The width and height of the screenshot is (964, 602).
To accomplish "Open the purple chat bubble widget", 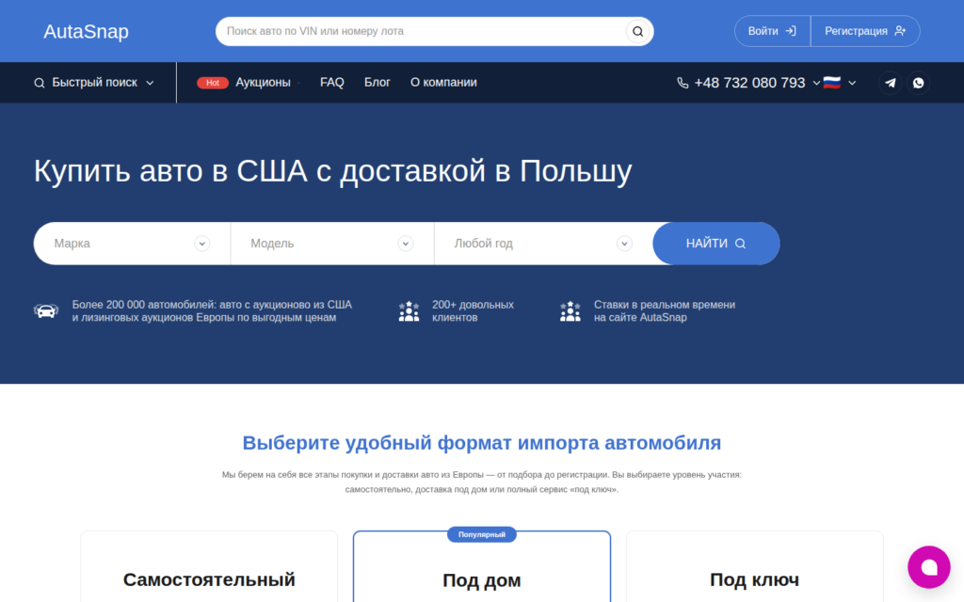I will tap(929, 567).
